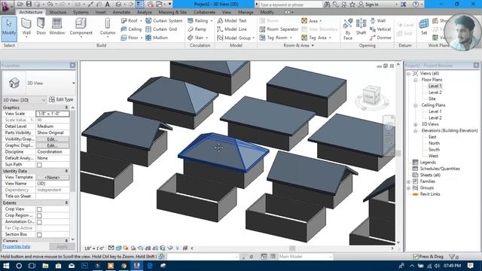The width and height of the screenshot is (482, 271).
Task: Select the opening By Face tool
Action: pyautogui.click(x=348, y=29)
